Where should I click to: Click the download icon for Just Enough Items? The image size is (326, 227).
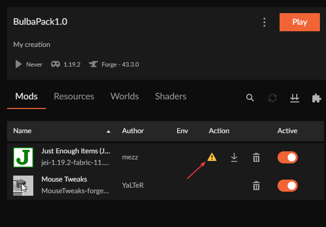point(234,157)
